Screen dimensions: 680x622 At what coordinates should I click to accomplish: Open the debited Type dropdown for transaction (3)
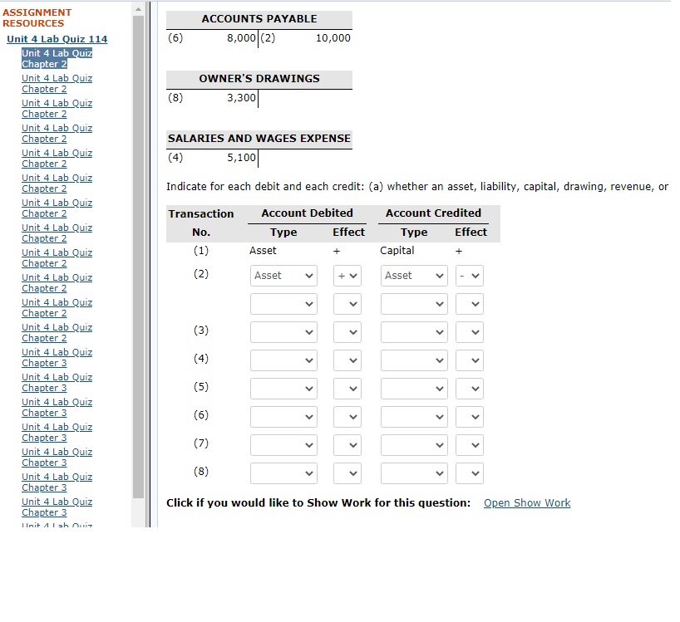pos(283,331)
